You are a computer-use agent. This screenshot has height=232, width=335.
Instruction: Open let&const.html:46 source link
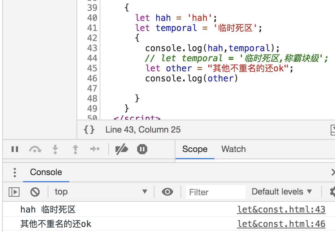281,224
